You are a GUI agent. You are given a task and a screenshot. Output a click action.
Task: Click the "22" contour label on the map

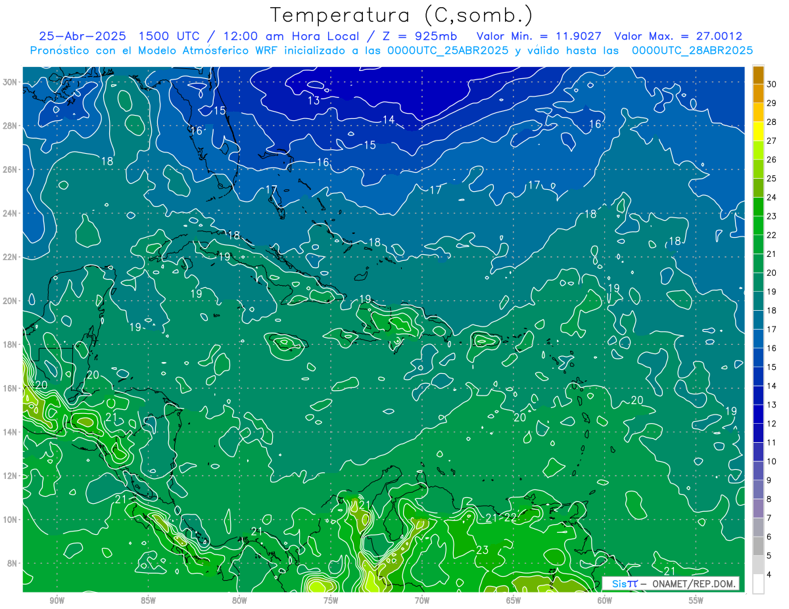click(x=510, y=518)
